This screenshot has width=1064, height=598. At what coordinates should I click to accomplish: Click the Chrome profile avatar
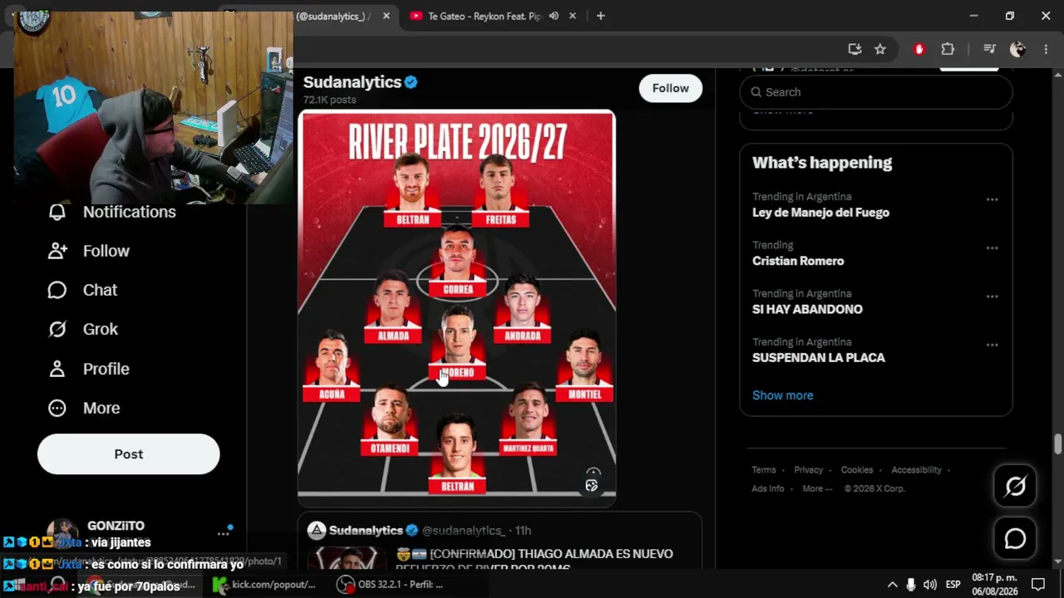pos(1017,49)
